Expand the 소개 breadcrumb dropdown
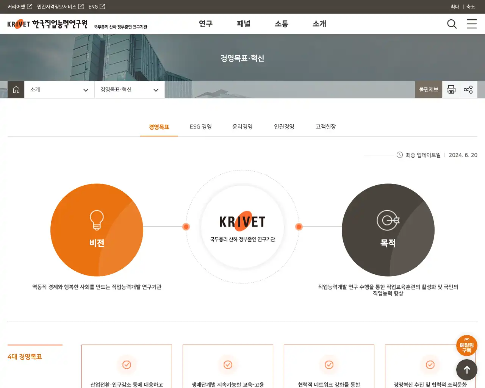The image size is (485, 388). point(59,90)
